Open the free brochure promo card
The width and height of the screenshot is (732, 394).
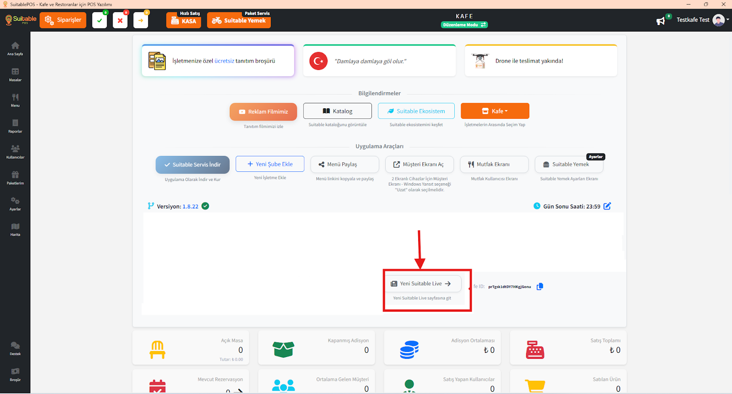pos(218,61)
